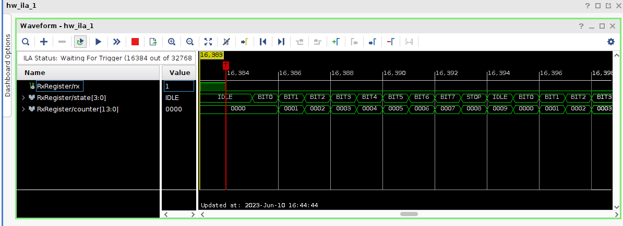Select the RxRegister/rx signal name
623x226 pixels.
tap(59, 85)
